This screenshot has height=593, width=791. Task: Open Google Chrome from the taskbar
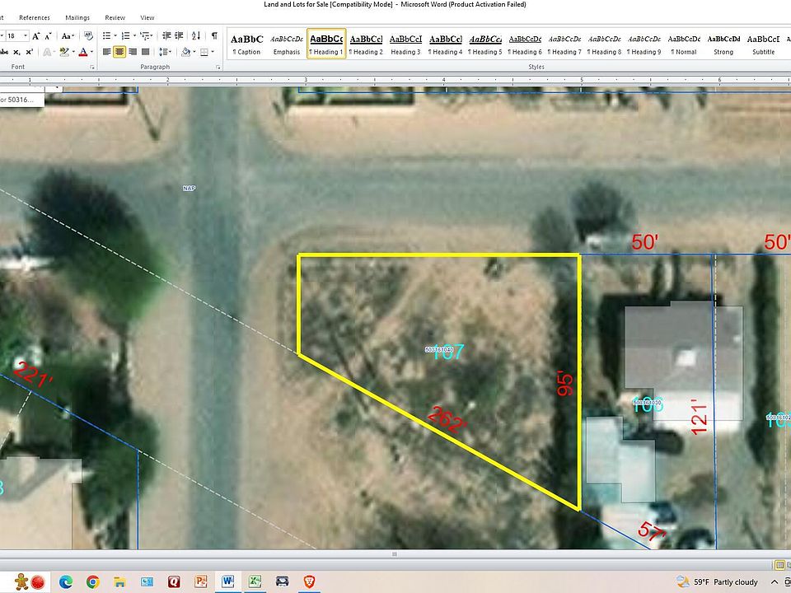click(x=93, y=581)
